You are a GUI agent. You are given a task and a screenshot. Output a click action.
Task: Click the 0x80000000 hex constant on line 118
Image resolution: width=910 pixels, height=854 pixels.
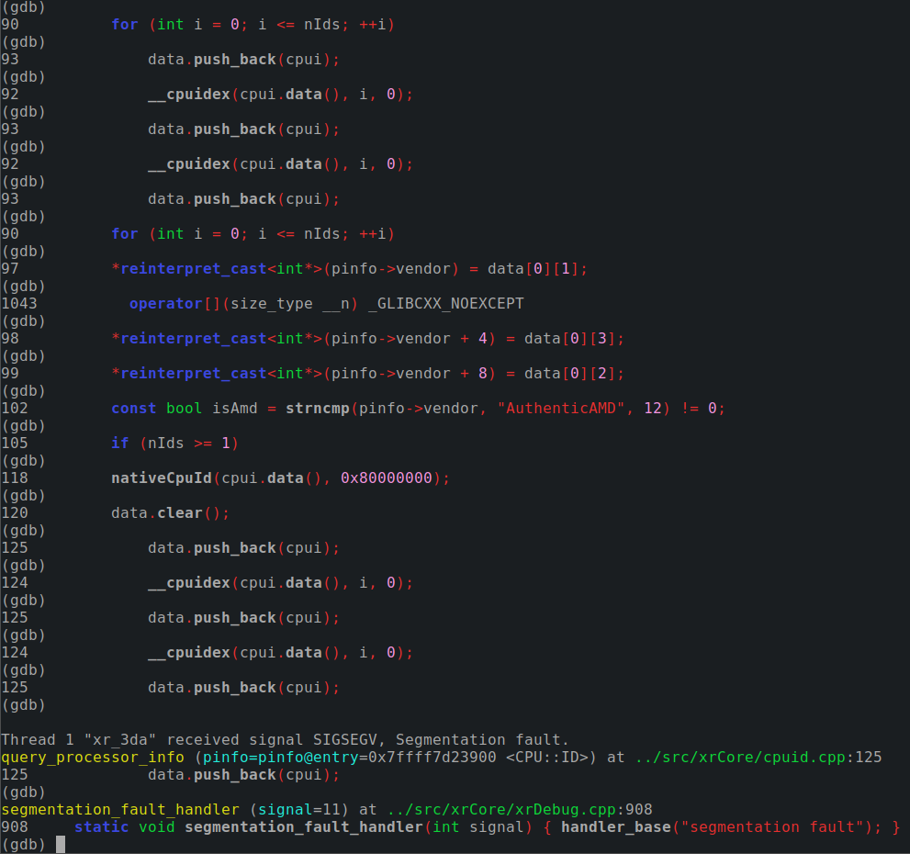pyautogui.click(x=386, y=478)
